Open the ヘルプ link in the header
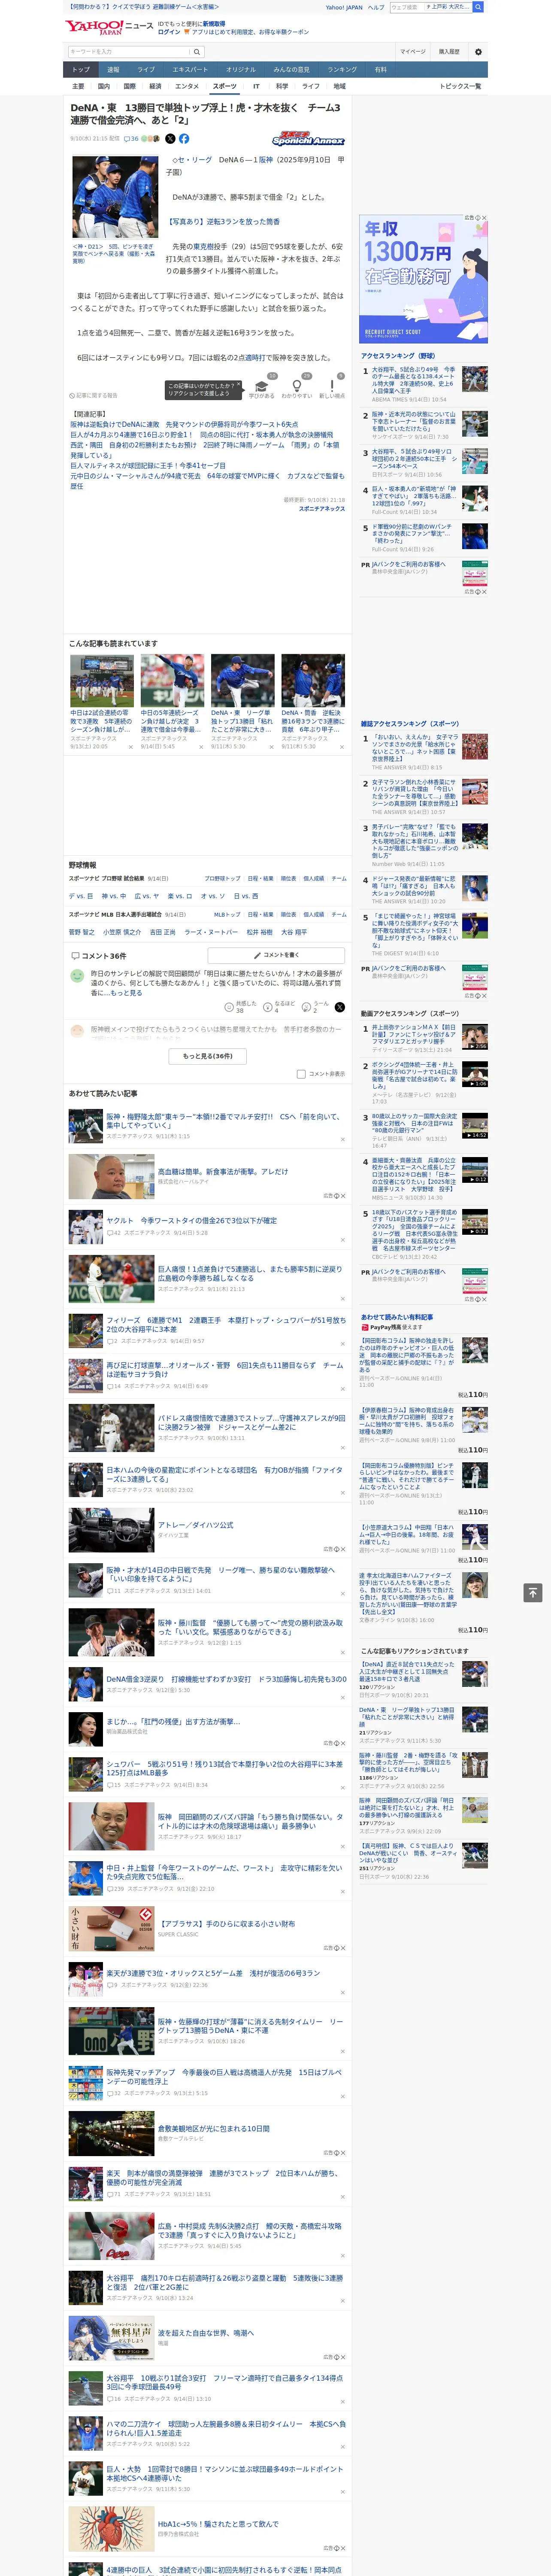The height and width of the screenshot is (2576, 551). click(x=376, y=7)
